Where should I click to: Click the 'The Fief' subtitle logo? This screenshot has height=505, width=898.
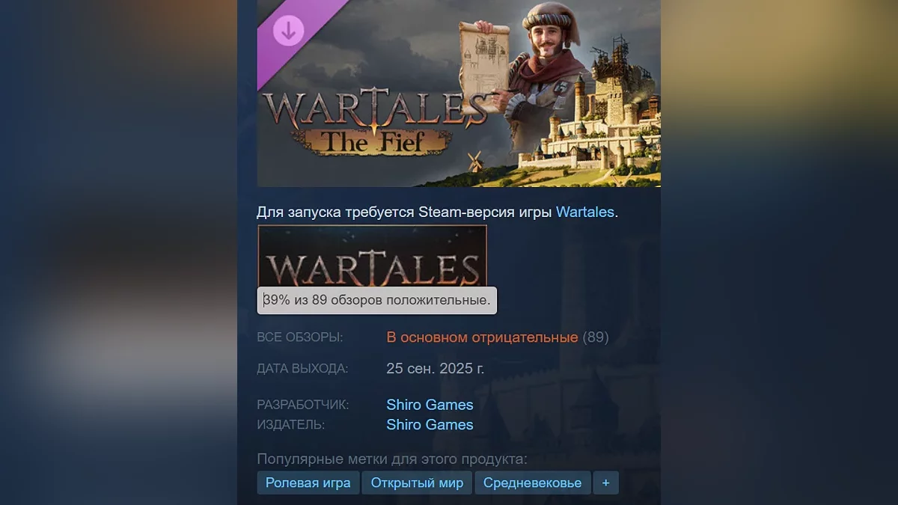(x=374, y=141)
